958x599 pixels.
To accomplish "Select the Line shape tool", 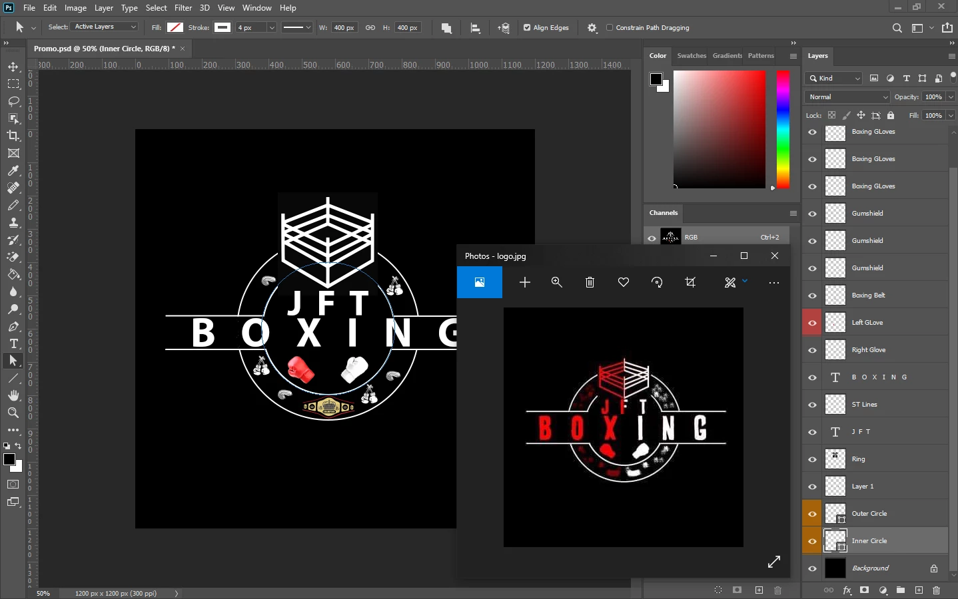I will (13, 378).
